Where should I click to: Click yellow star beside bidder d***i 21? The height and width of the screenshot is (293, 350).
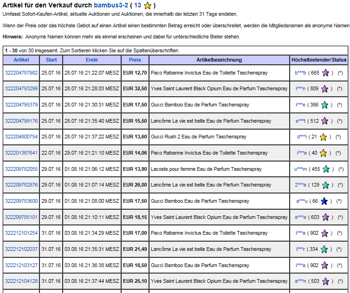click(x=323, y=137)
